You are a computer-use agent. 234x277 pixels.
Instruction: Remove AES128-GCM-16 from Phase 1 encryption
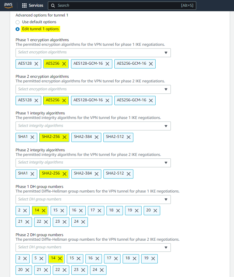click(107, 64)
